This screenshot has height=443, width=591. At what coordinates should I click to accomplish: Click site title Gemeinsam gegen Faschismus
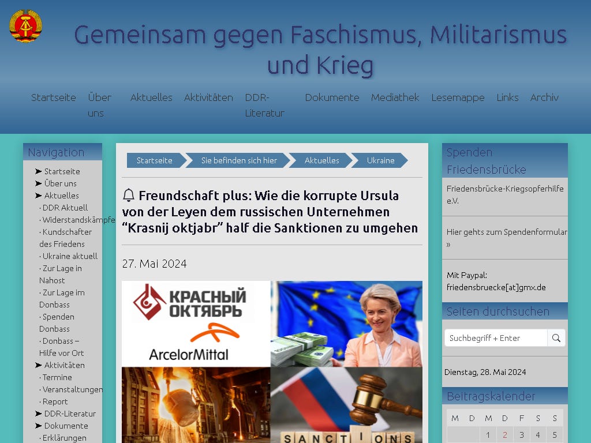click(320, 50)
